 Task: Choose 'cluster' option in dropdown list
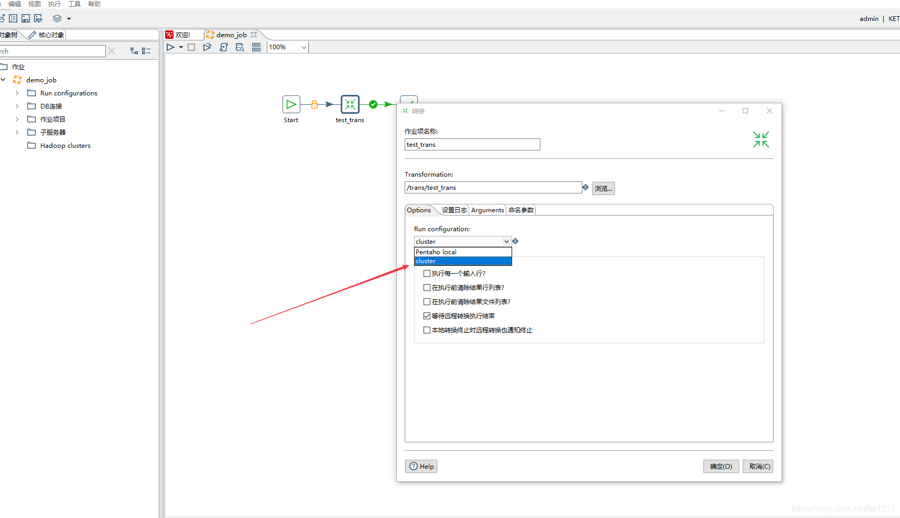pyautogui.click(x=463, y=261)
